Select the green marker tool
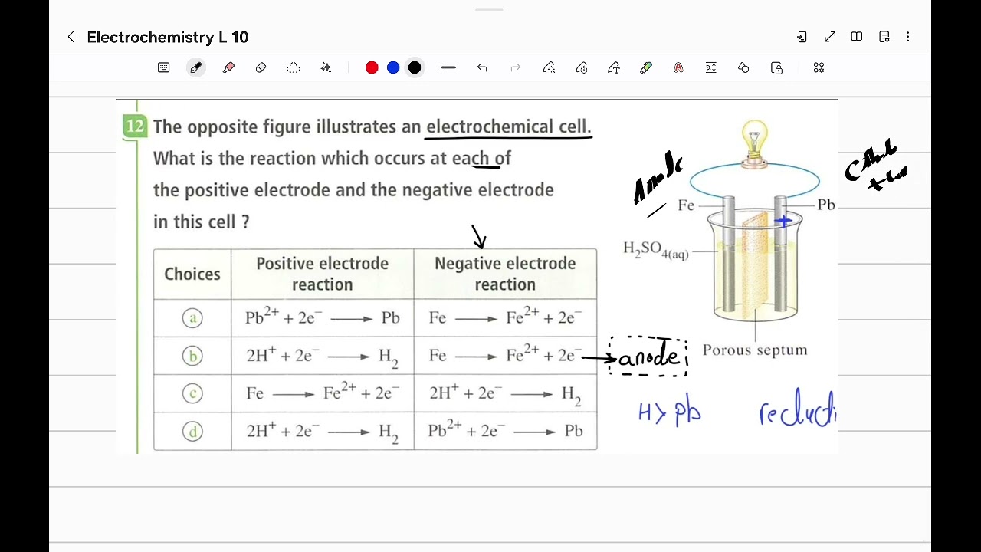Screen dimensions: 981x552 pyautogui.click(x=646, y=67)
